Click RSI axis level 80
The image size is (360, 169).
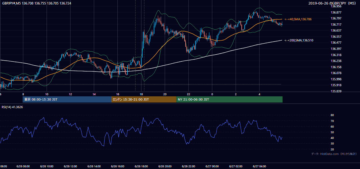(332, 115)
